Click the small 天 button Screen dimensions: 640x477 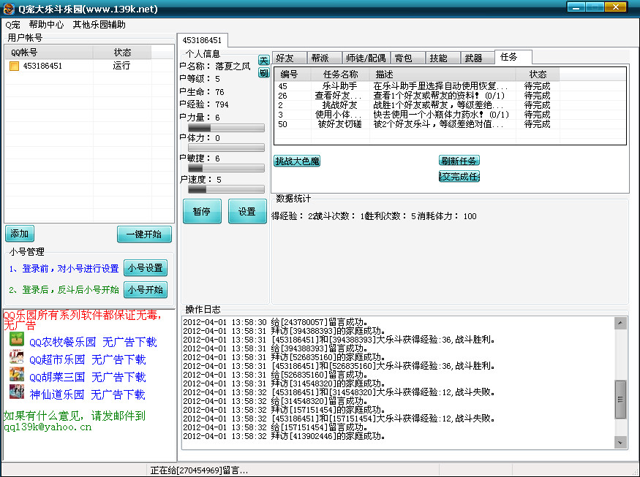tap(263, 61)
